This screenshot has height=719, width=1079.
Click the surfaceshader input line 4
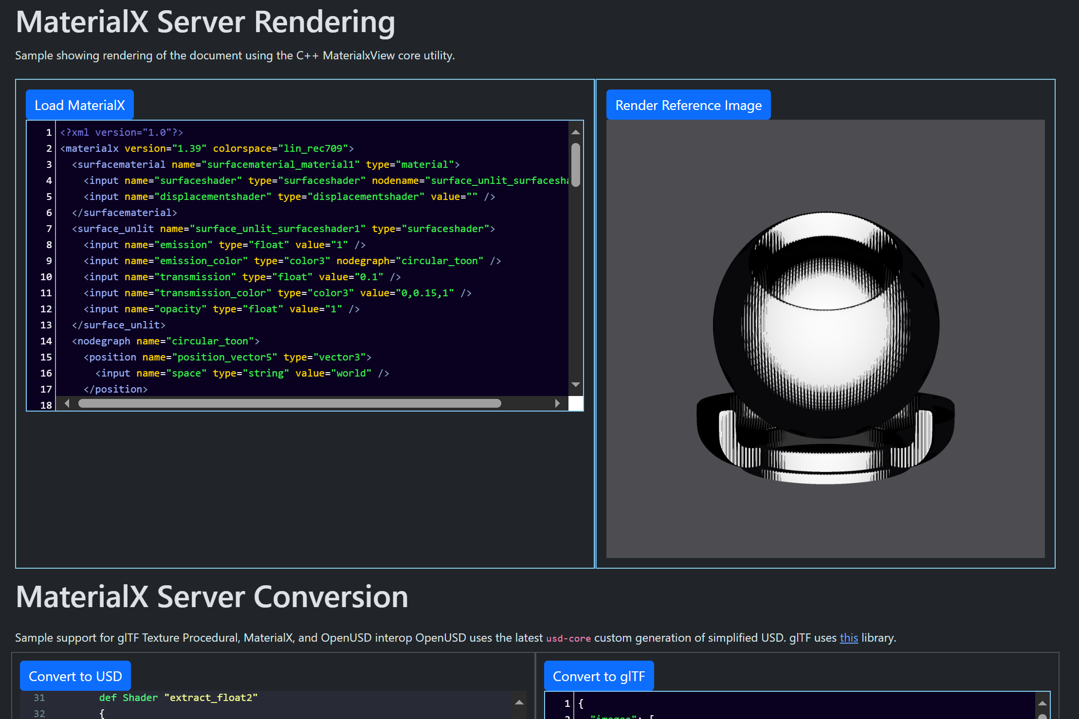point(326,180)
